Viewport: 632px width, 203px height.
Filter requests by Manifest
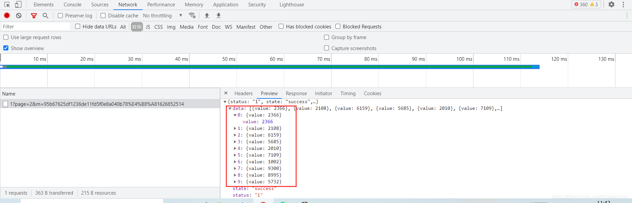[x=246, y=27]
